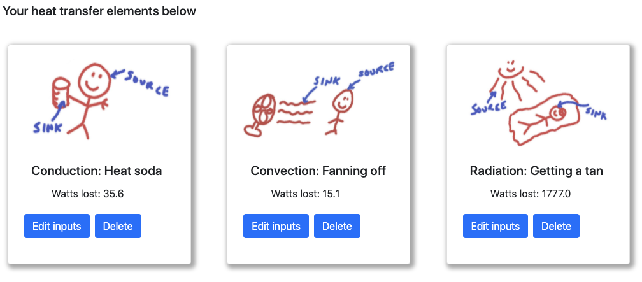Viewport: 642px width, 282px height.
Task: Delete the Convection: Fanning off element
Action: pos(337,226)
